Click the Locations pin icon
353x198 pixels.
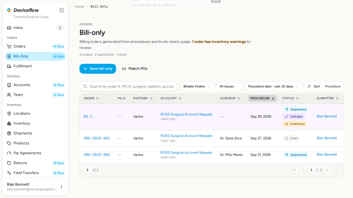[9, 114]
